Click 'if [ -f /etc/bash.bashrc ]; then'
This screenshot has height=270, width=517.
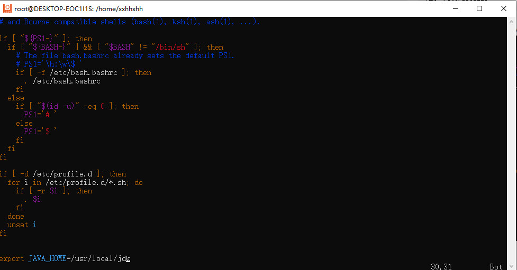point(84,72)
